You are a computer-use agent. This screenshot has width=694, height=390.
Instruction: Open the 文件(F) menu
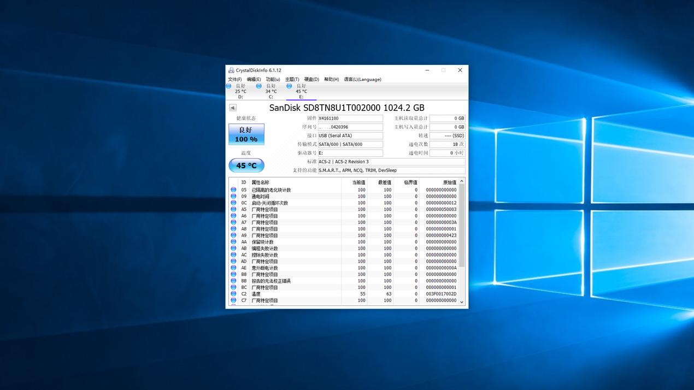tap(235, 79)
